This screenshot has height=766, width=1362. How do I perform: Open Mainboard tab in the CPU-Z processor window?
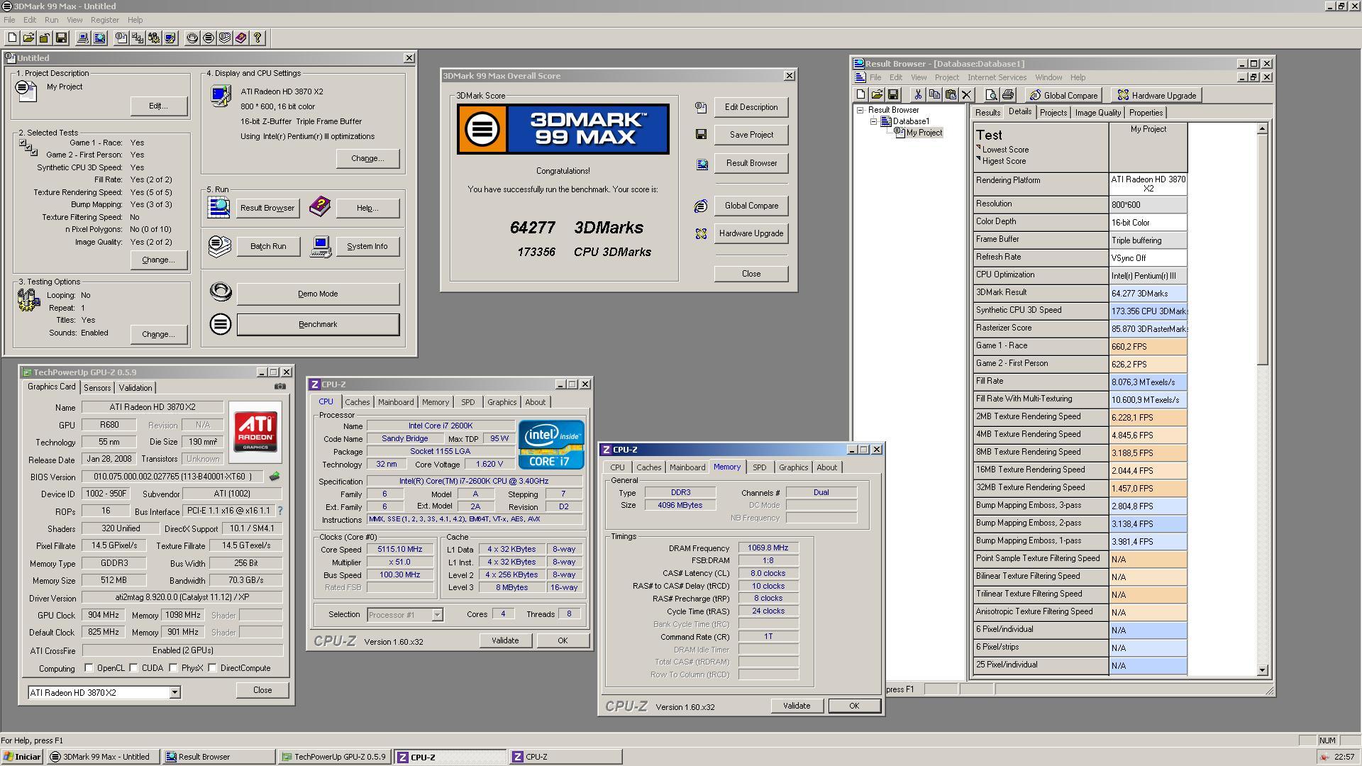pyautogui.click(x=396, y=402)
